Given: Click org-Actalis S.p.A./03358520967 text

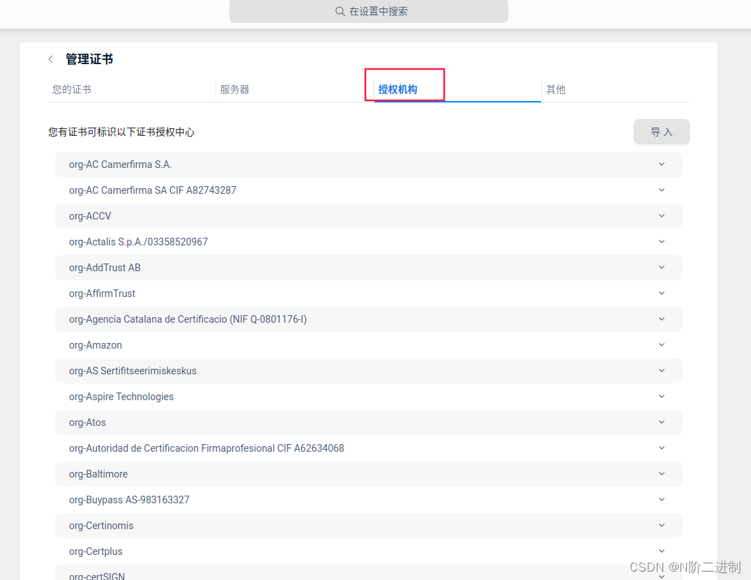Looking at the screenshot, I should point(139,242).
